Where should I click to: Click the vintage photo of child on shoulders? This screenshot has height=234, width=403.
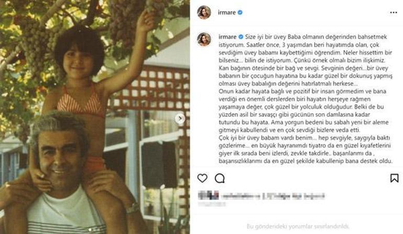tap(95, 117)
